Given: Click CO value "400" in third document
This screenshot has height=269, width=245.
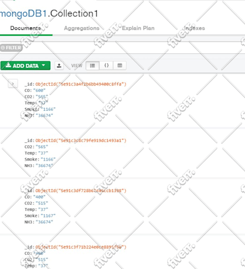Looking at the screenshot, I should coord(39,197).
